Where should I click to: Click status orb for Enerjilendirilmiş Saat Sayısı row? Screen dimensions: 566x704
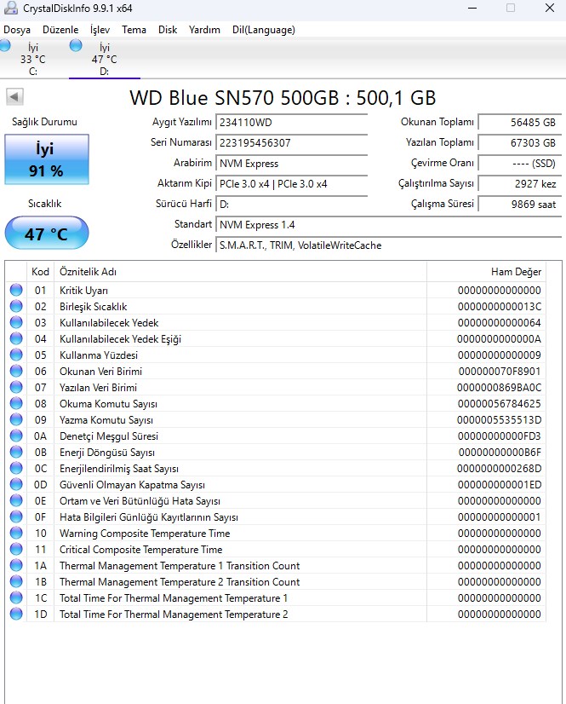coord(16,468)
